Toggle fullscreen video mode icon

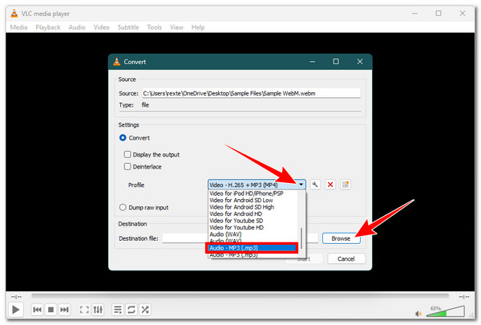pos(84,309)
